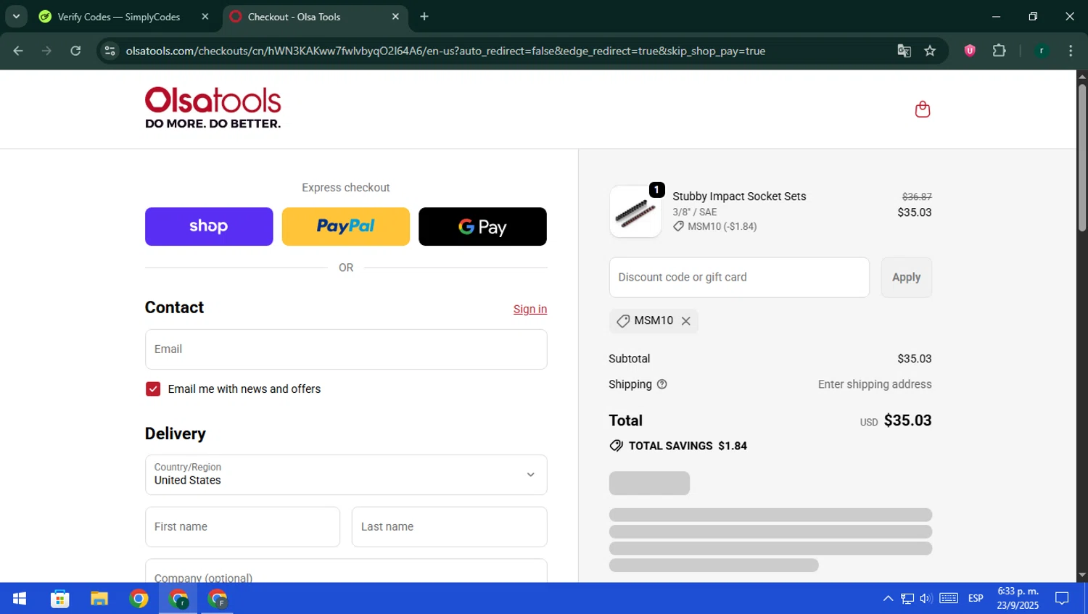Viewport: 1088px width, 614px height.
Task: Open the Country/Region dropdown
Action: click(346, 475)
